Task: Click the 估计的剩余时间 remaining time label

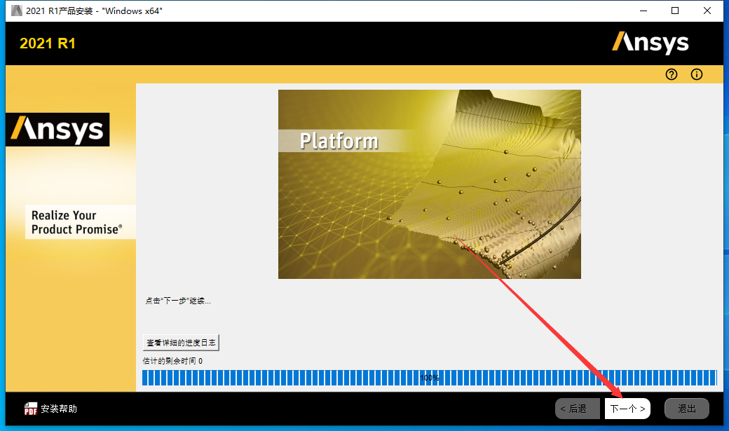Action: 172,361
